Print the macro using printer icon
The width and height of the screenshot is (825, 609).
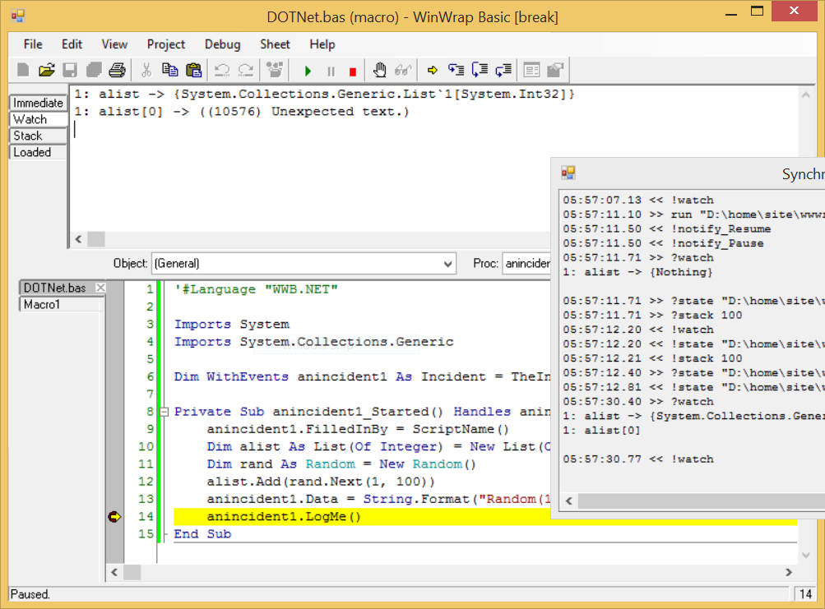click(x=118, y=70)
